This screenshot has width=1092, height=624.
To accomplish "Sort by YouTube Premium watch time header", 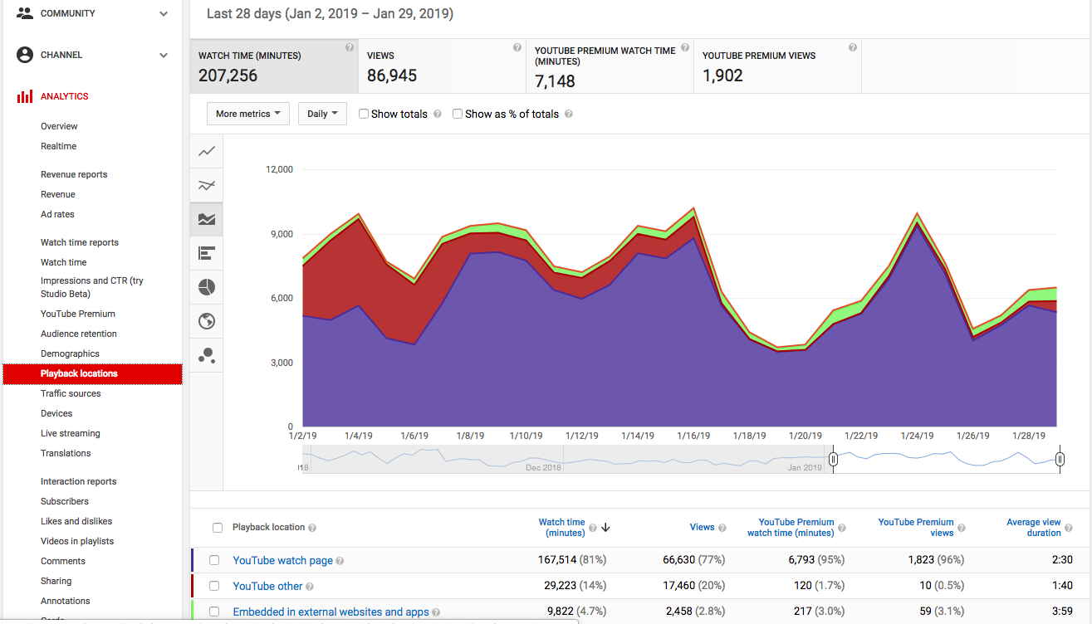I will point(791,528).
